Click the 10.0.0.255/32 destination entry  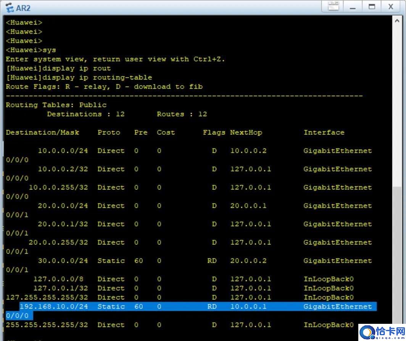click(x=58, y=187)
